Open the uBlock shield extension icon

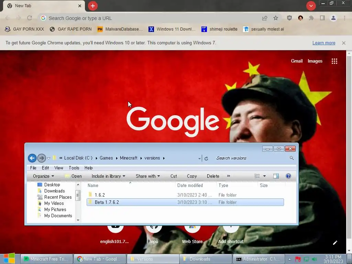tap(289, 18)
